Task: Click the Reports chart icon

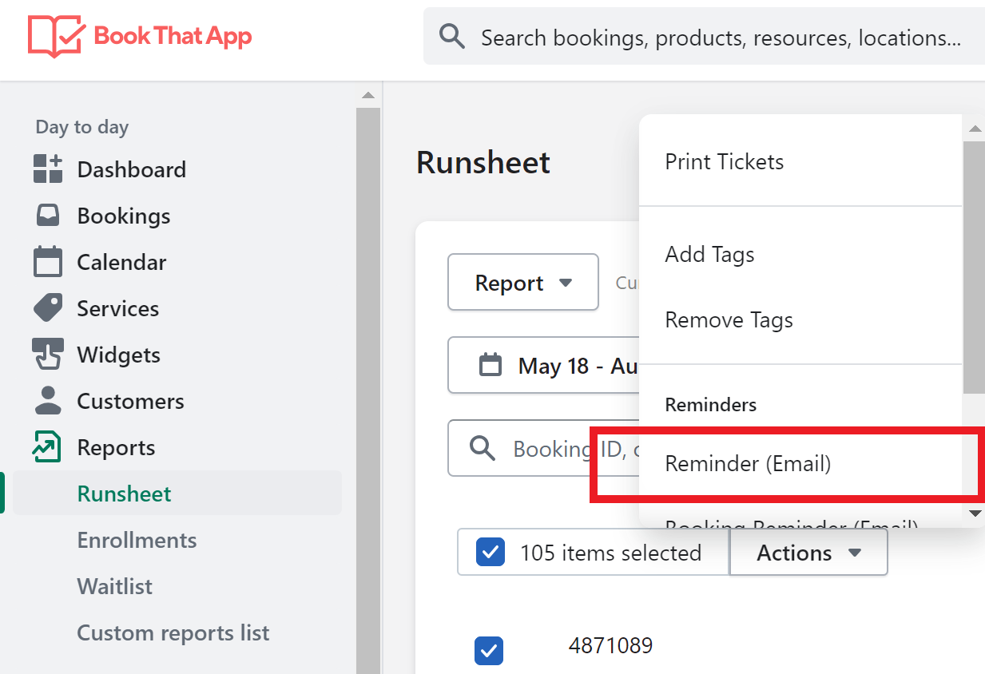Action: [x=46, y=447]
